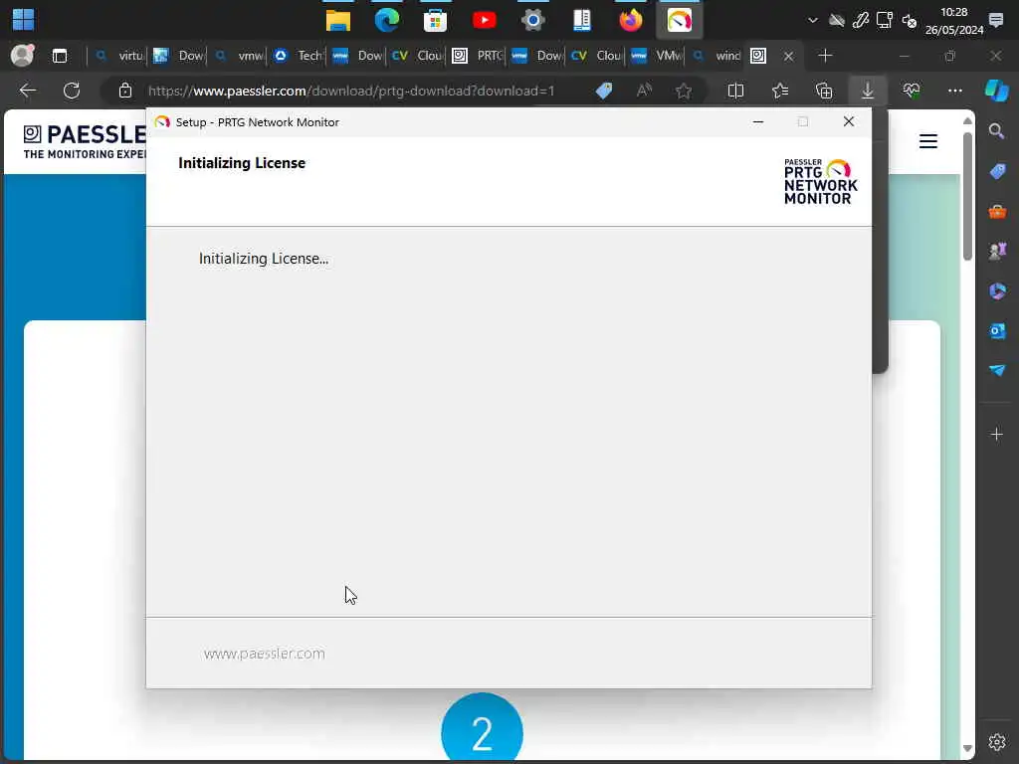Open the Edge profile avatar
Screen dimensions: 1019x764
(x=23, y=56)
